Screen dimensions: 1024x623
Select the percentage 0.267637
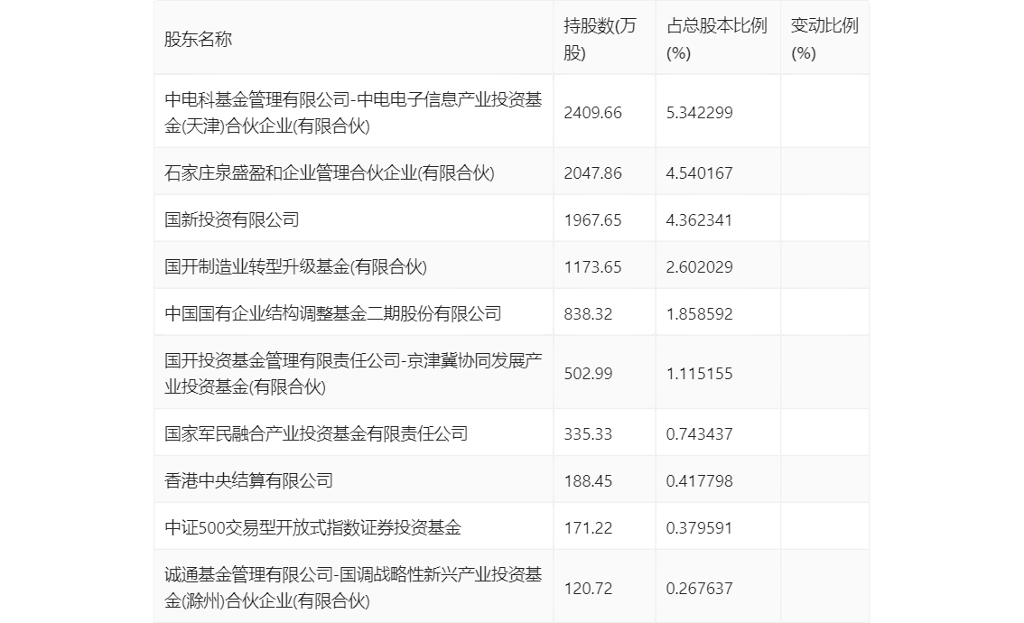[700, 589]
